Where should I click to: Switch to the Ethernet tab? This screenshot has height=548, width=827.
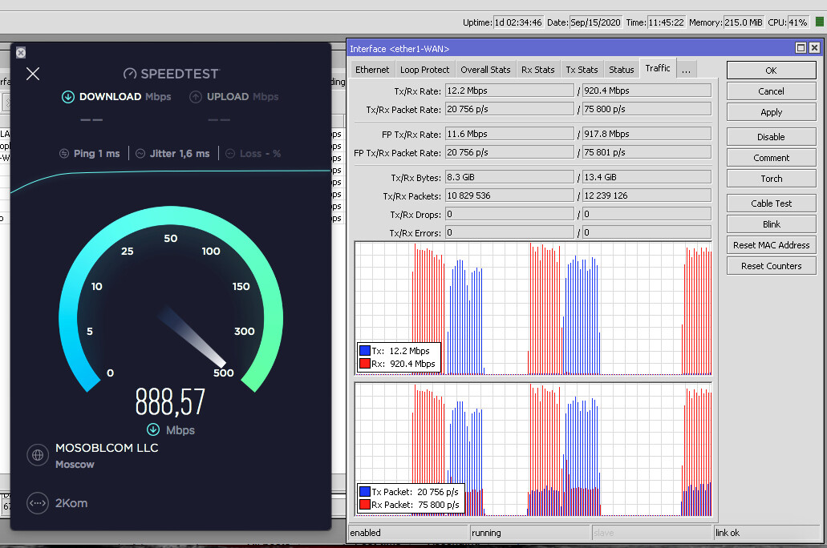[372, 70]
